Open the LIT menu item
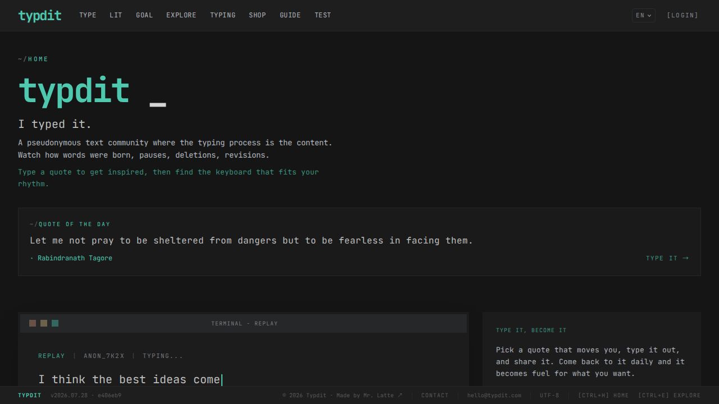This screenshot has width=719, height=404. pos(116,15)
